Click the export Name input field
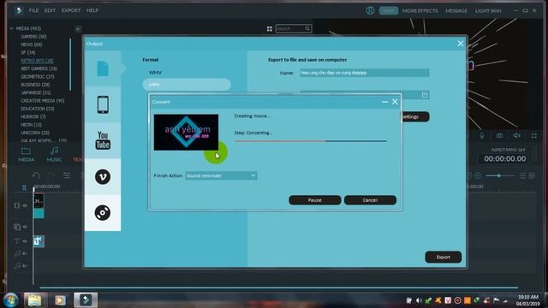 coord(365,73)
